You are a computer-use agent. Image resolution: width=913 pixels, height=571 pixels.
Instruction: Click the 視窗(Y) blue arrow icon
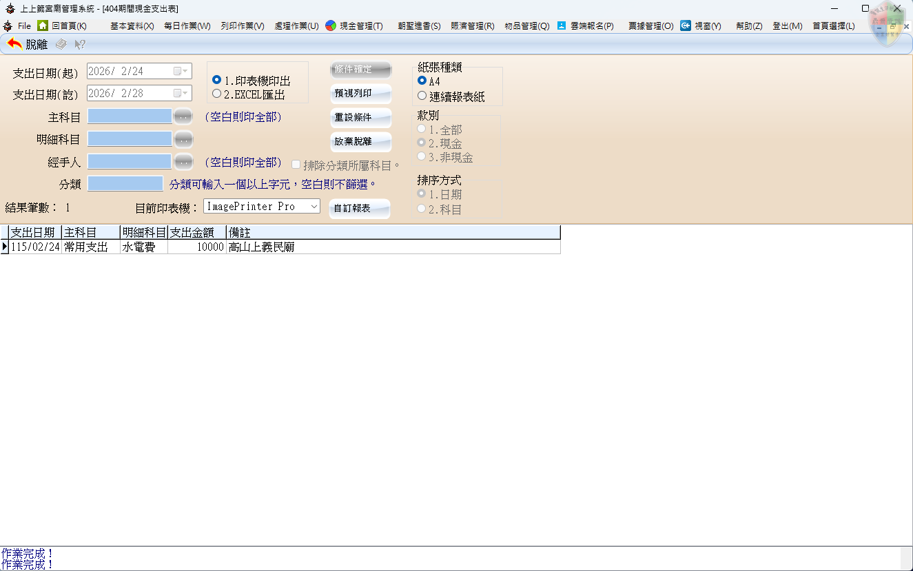686,25
